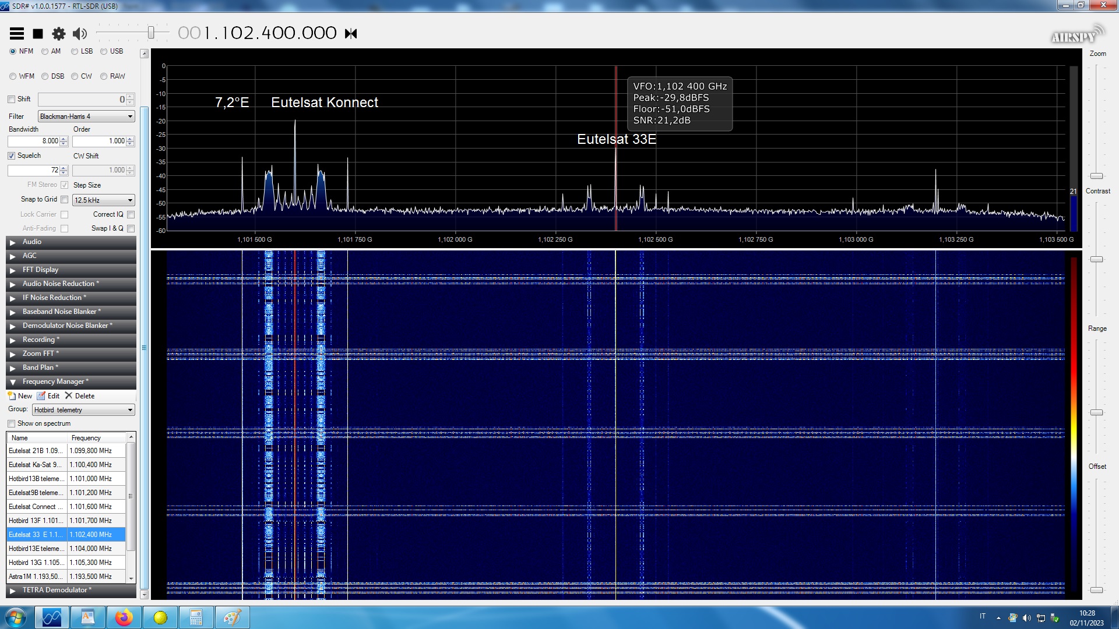
Task: Open the Step Size dropdown
Action: pyautogui.click(x=104, y=200)
